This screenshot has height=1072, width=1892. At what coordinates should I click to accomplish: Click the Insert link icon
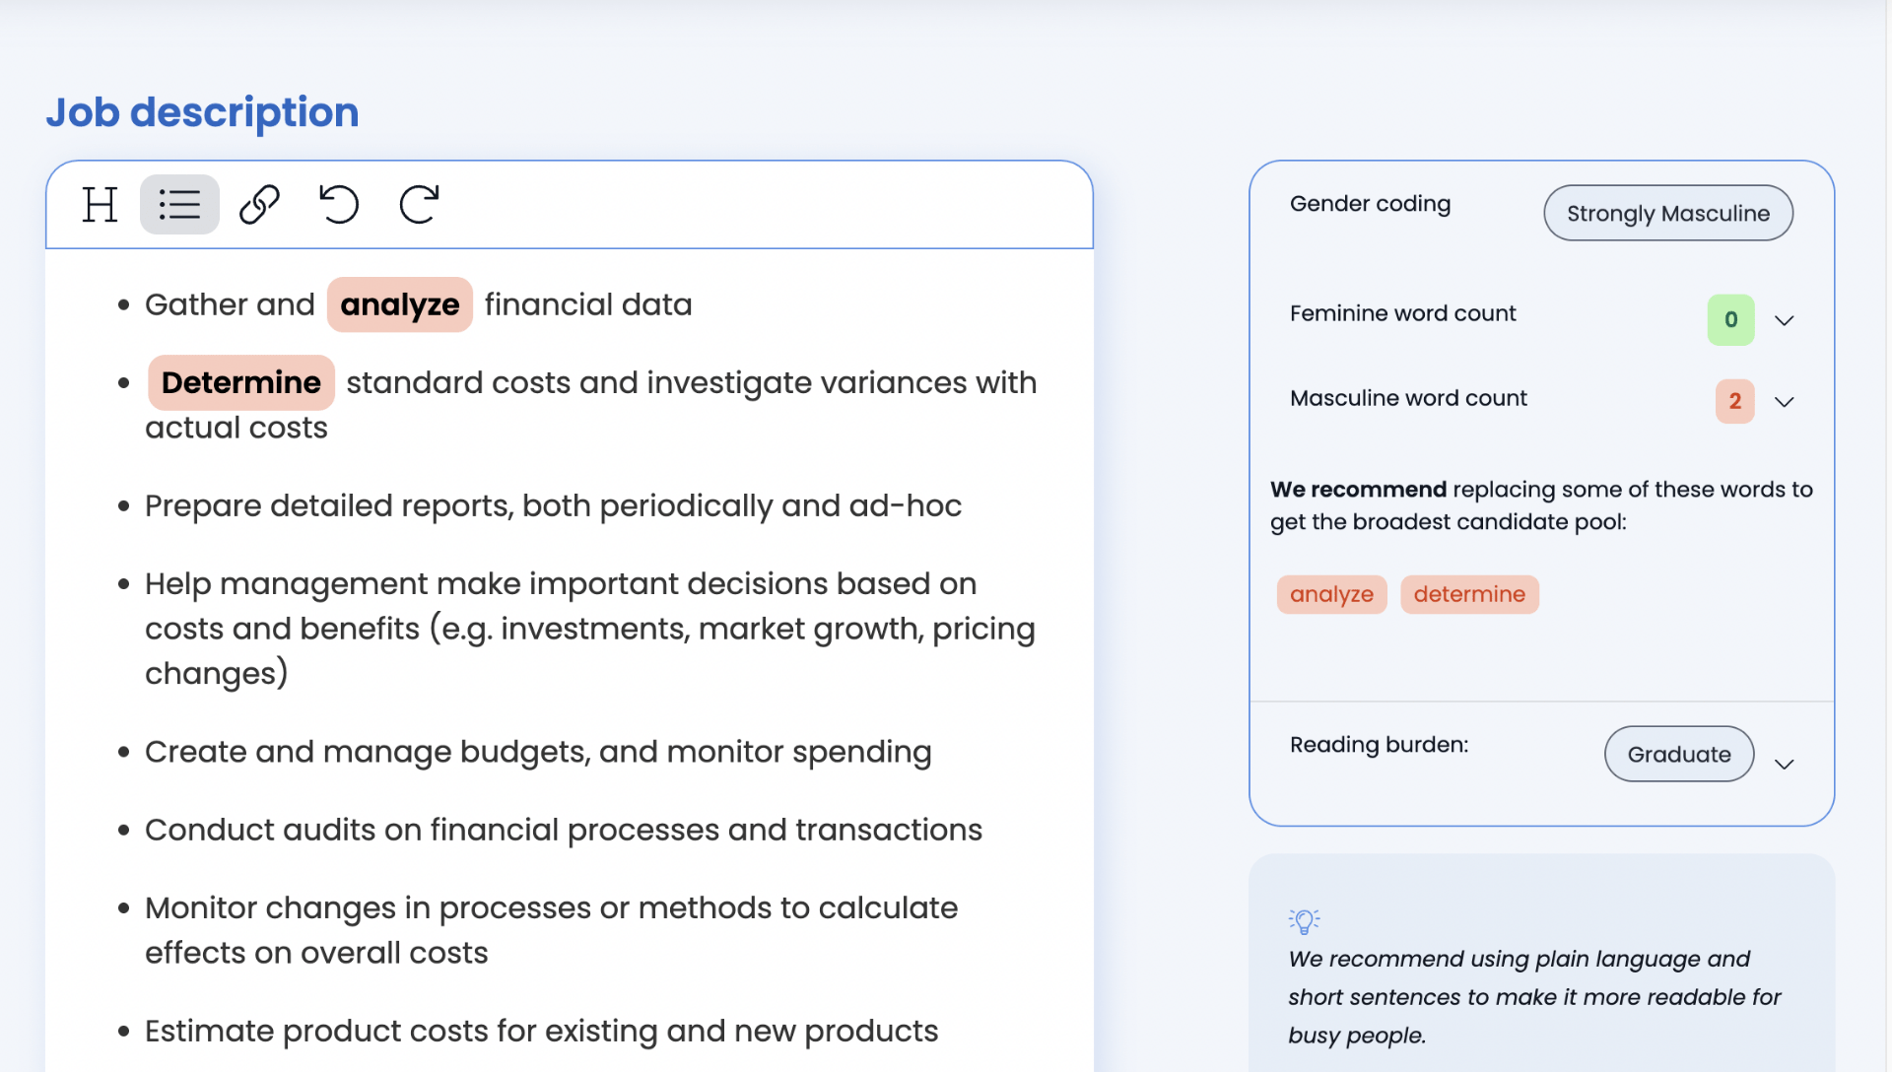[x=257, y=205]
